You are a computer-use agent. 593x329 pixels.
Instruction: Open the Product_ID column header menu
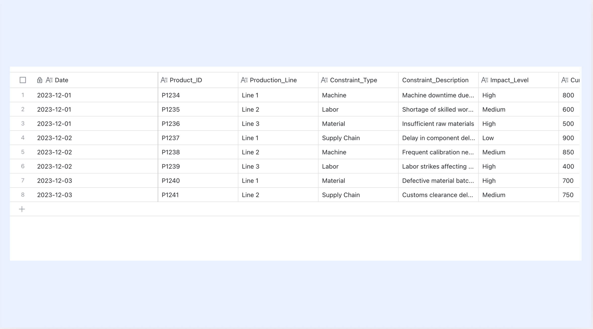pos(198,80)
